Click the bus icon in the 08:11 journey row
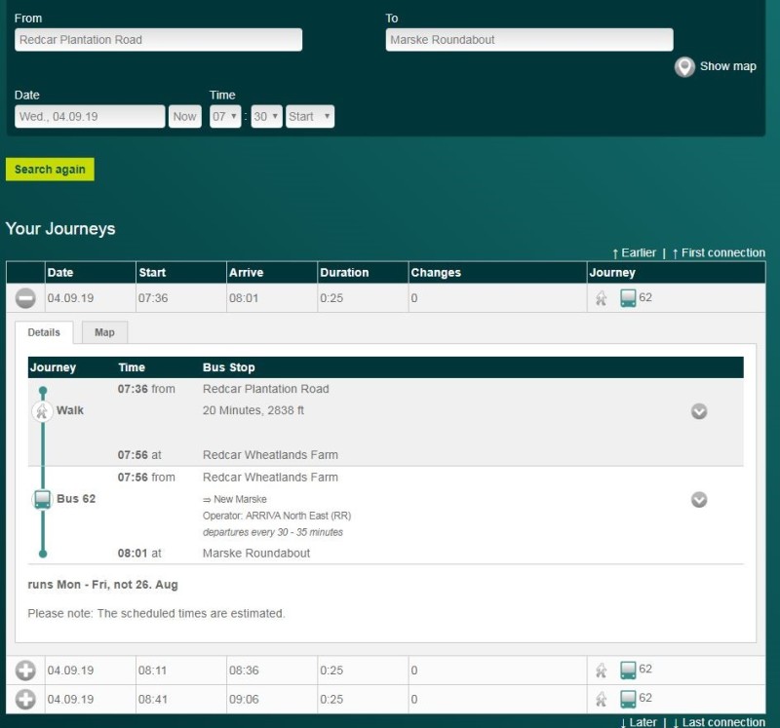Screen dimensions: 780x728 [628, 671]
